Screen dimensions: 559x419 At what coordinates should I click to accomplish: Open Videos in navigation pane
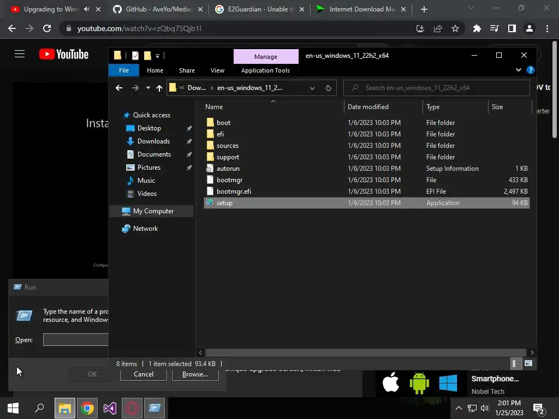click(x=147, y=194)
